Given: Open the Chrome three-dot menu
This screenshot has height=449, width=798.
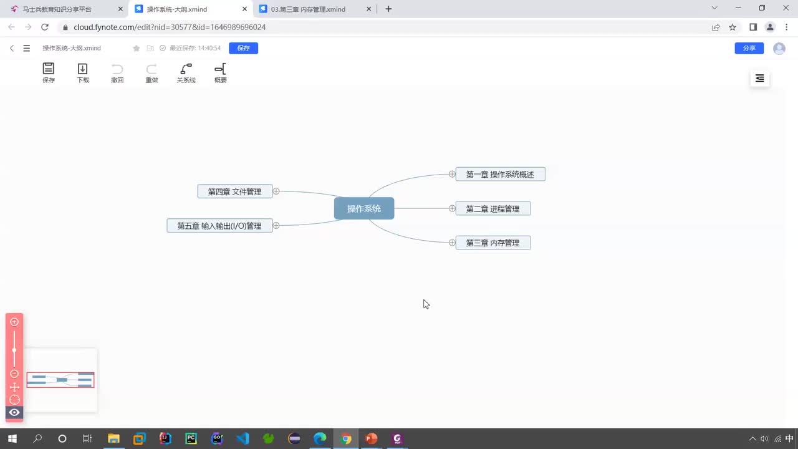Looking at the screenshot, I should [786, 27].
